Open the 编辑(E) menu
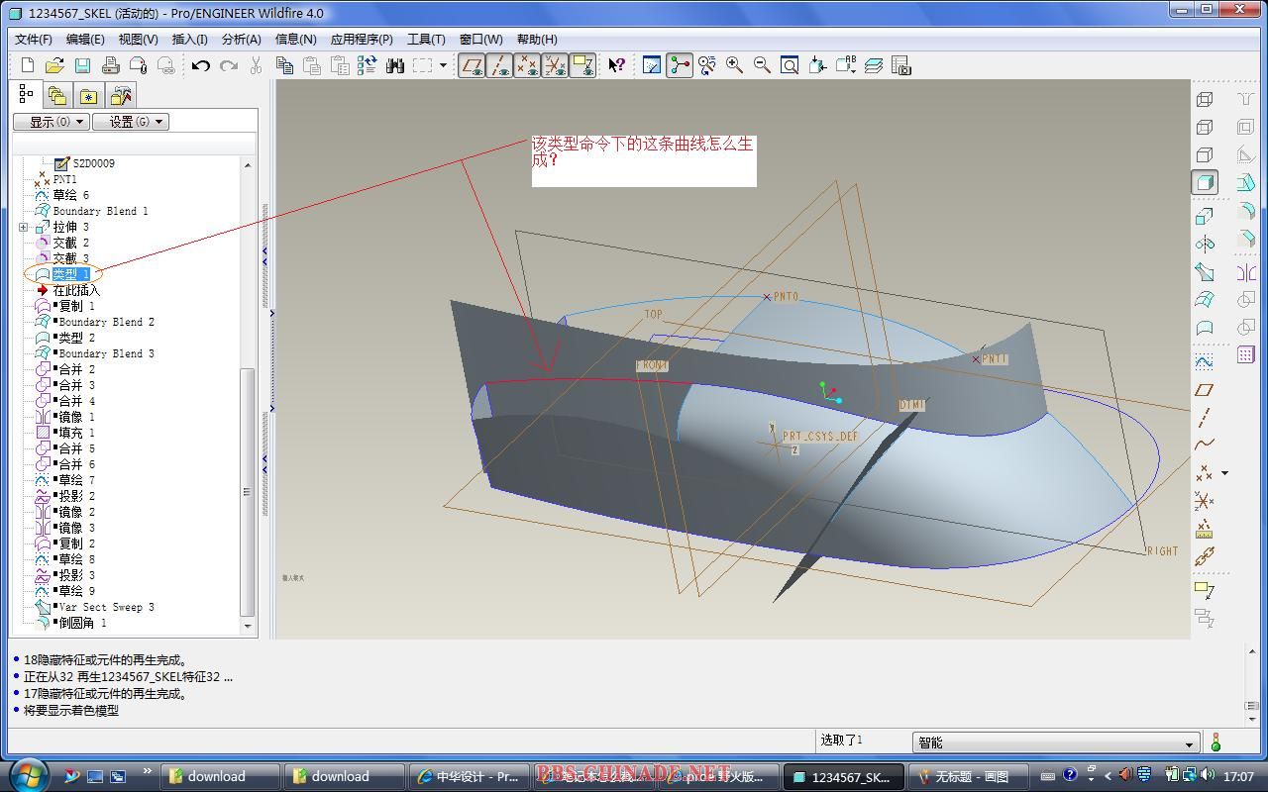 pos(85,39)
